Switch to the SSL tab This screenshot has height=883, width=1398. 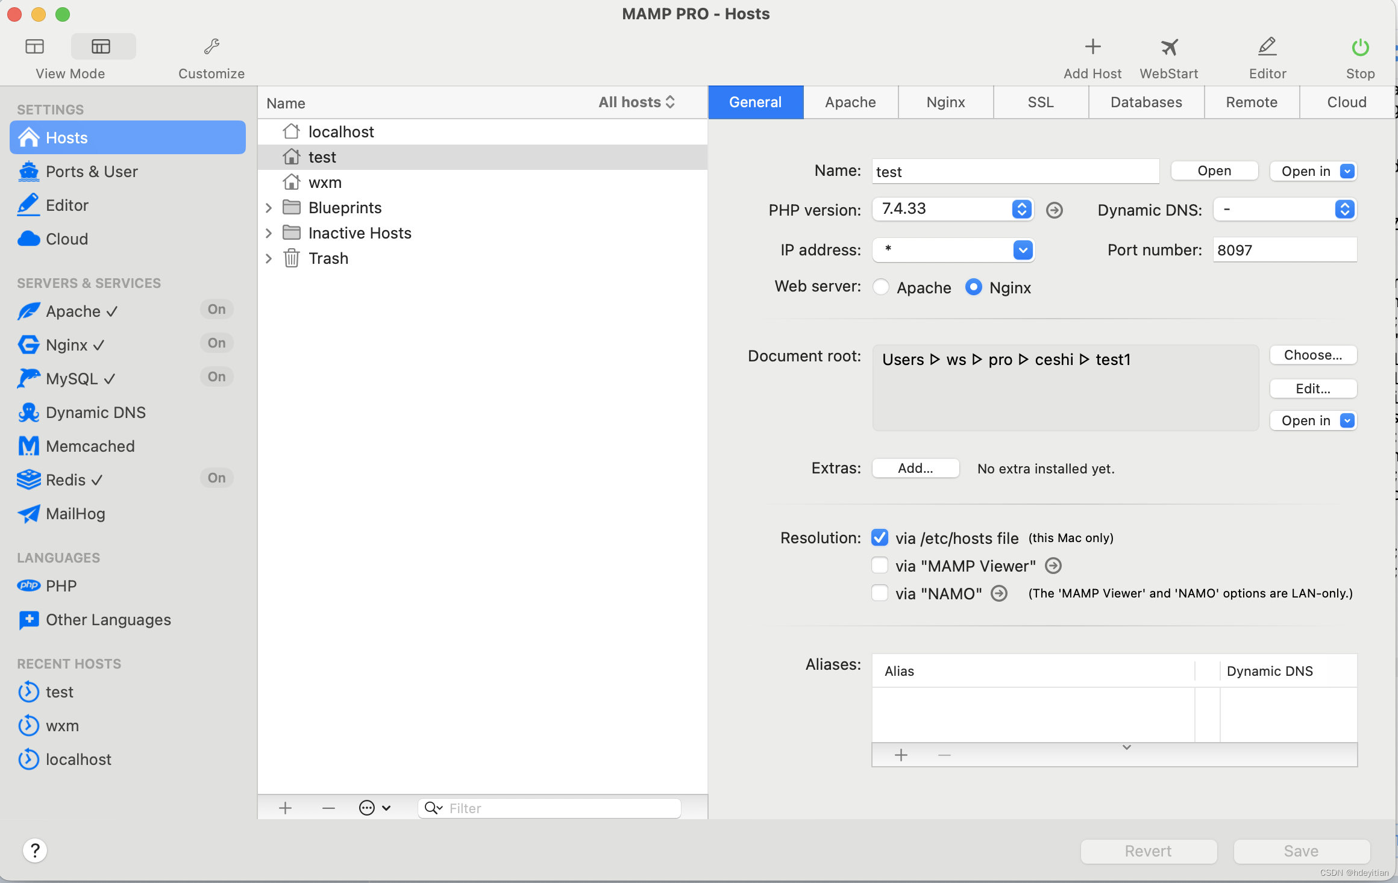point(1040,102)
